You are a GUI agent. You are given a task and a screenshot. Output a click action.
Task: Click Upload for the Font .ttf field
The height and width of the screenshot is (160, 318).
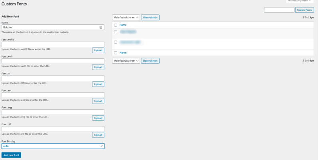click(98, 84)
